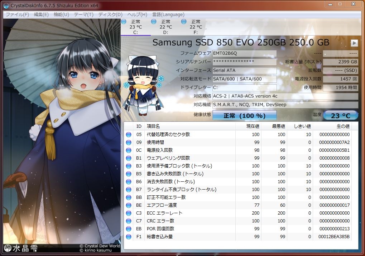The height and width of the screenshot is (256, 365).
Task: Click the ID column header
Action: (139, 126)
